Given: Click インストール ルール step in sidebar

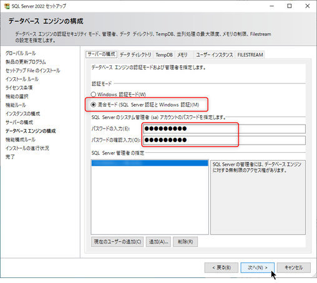Looking at the screenshot, I should pyautogui.click(x=22, y=79).
